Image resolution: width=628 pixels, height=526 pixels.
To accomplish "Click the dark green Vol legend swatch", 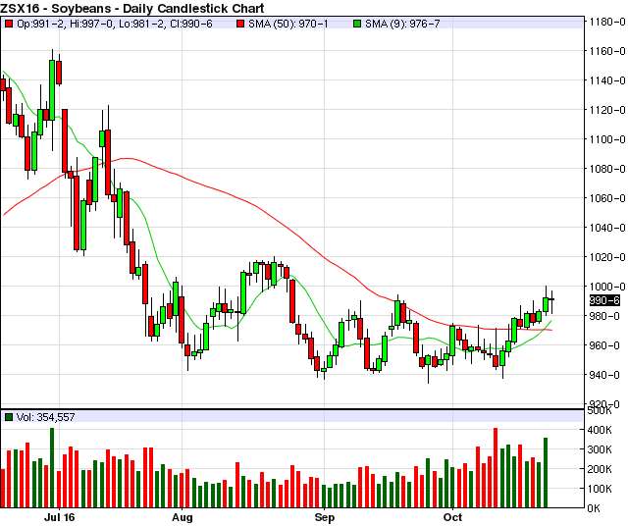I will 9,417.
